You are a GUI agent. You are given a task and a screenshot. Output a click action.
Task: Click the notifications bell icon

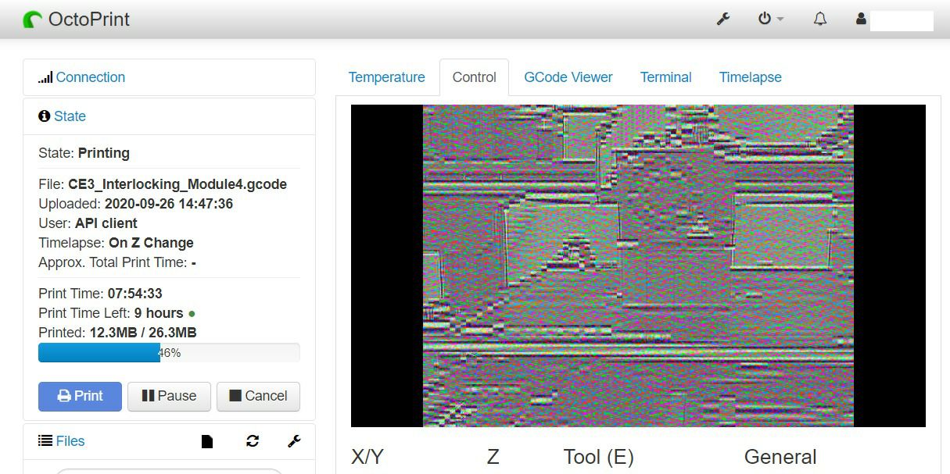(x=819, y=20)
